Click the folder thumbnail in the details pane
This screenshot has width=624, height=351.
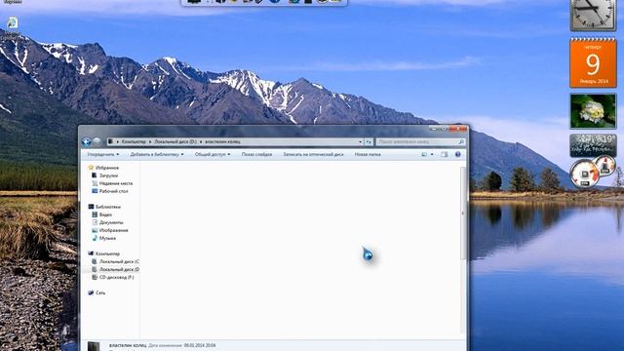[x=94, y=346]
